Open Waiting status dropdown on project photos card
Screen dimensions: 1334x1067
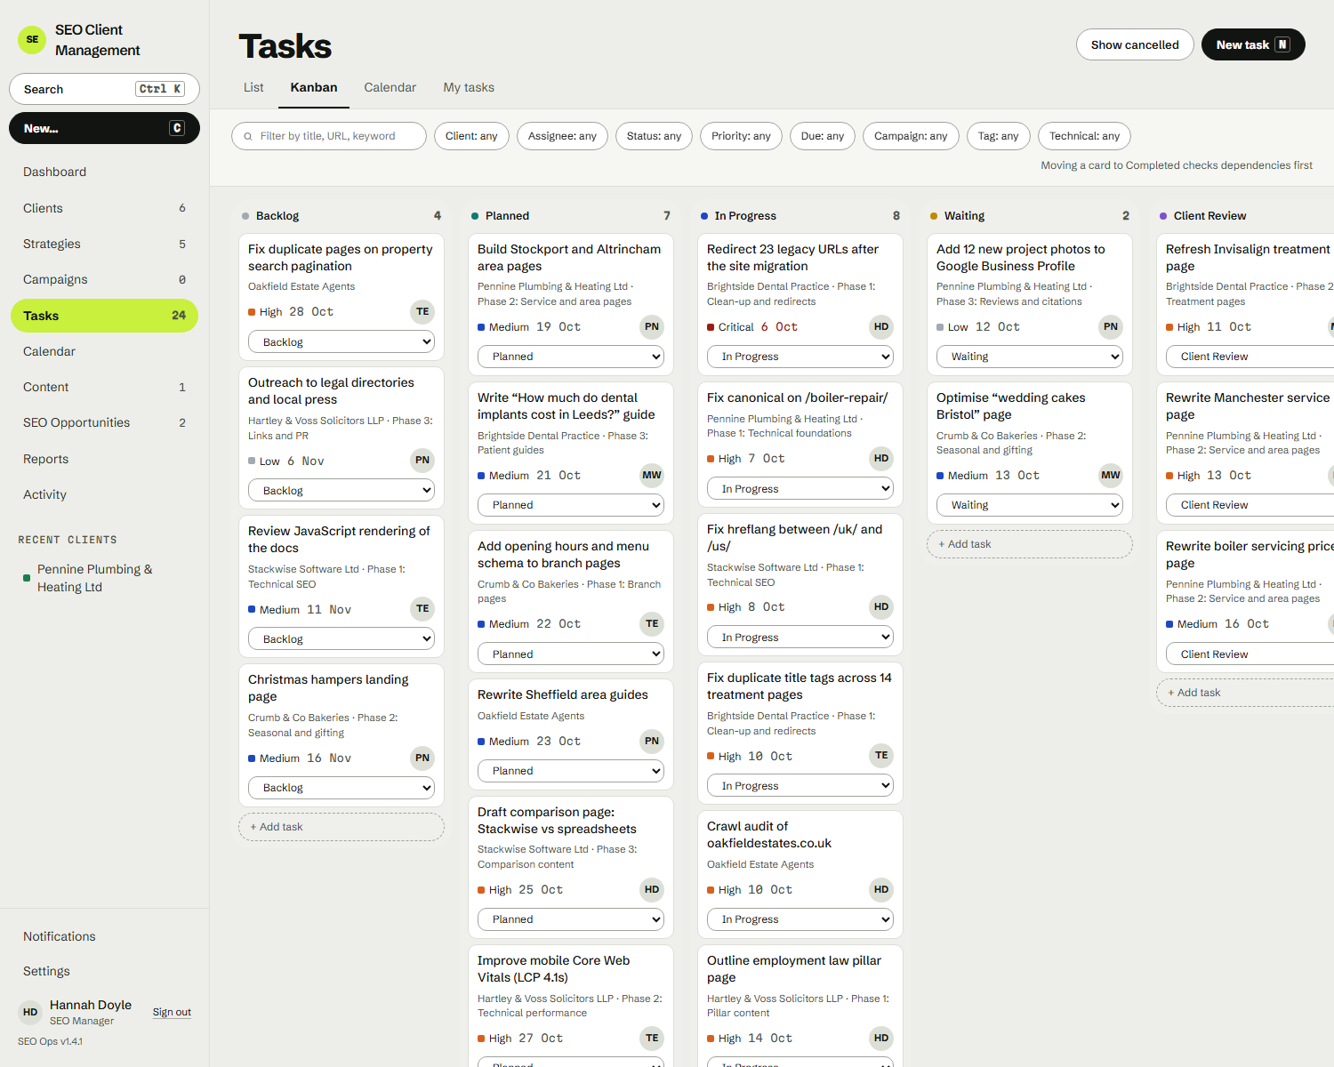click(1030, 357)
